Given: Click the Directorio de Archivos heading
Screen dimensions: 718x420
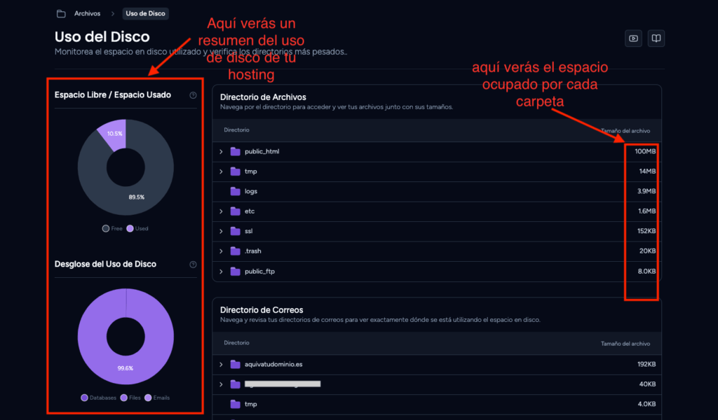Looking at the screenshot, I should click(263, 97).
